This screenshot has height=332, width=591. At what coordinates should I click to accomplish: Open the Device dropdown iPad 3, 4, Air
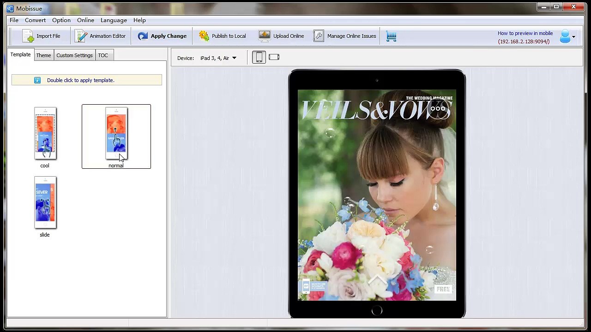pyautogui.click(x=218, y=58)
